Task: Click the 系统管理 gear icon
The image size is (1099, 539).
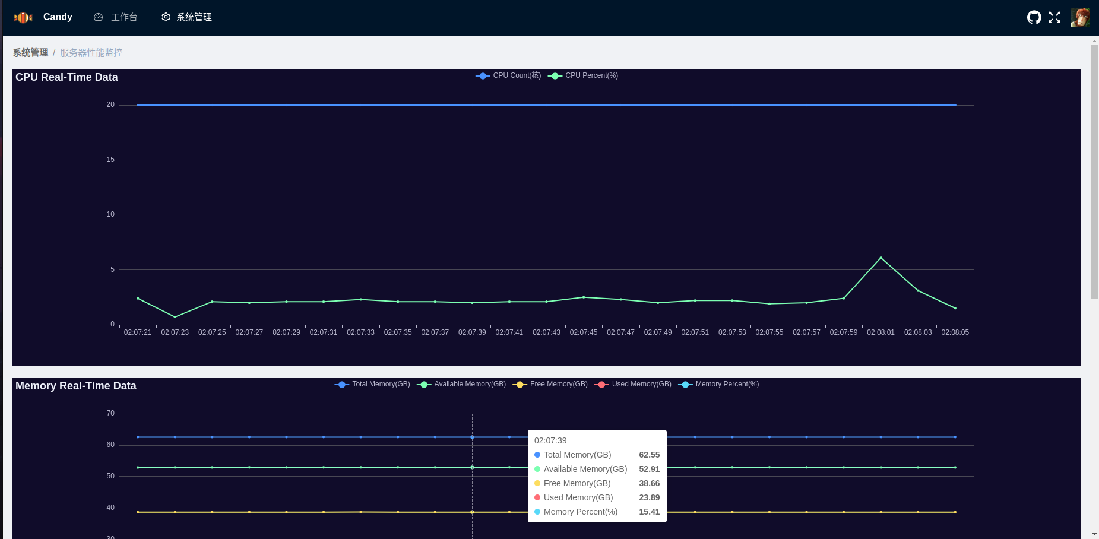Action: [x=166, y=17]
